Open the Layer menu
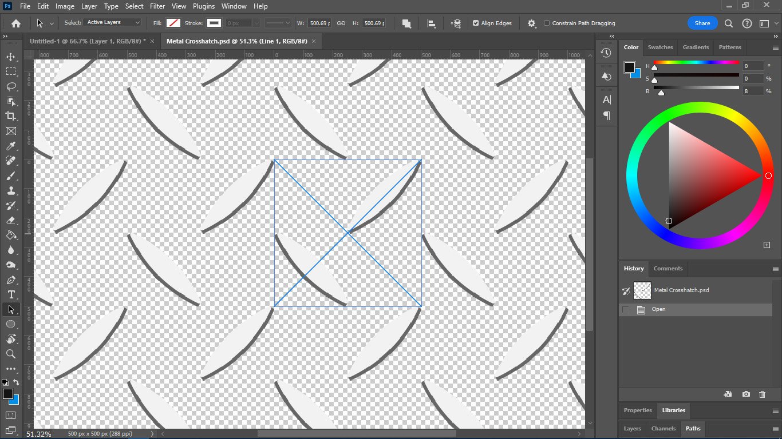The width and height of the screenshot is (782, 439). [x=89, y=6]
